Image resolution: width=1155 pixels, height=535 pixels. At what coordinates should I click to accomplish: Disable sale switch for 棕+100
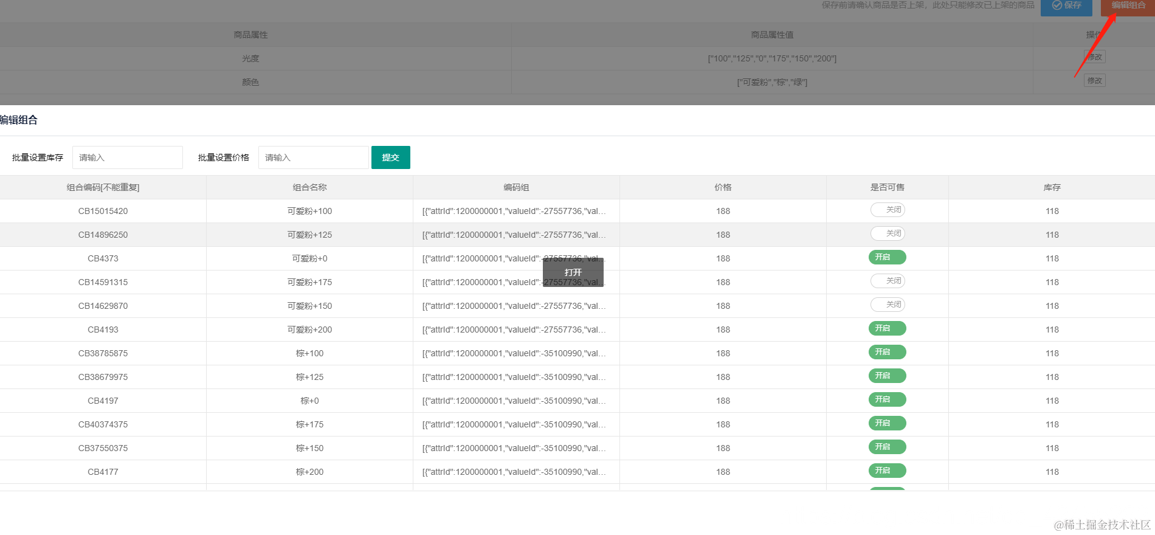tap(888, 352)
